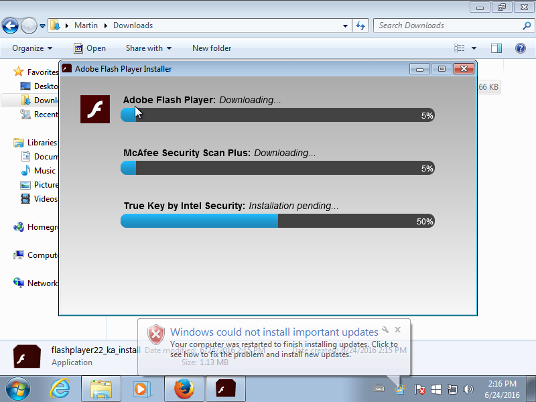Select Network in the sidebar
Image resolution: width=536 pixels, height=402 pixels.
[x=36, y=283]
